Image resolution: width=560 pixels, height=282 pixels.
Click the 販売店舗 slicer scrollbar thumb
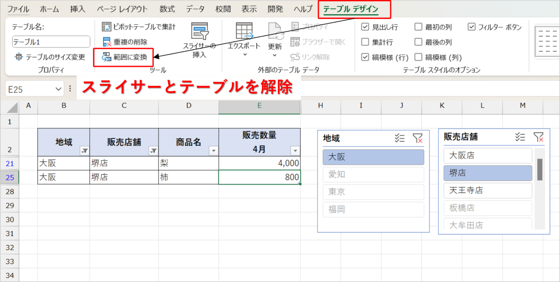(540, 170)
